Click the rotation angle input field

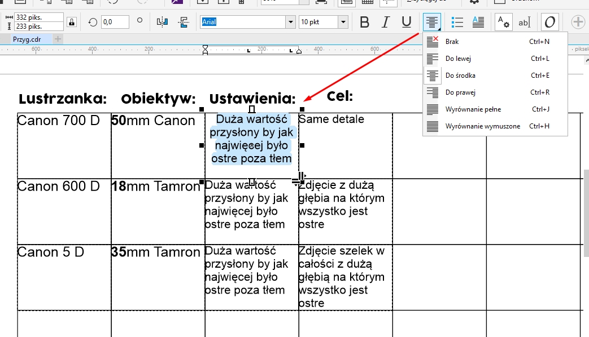pyautogui.click(x=115, y=23)
